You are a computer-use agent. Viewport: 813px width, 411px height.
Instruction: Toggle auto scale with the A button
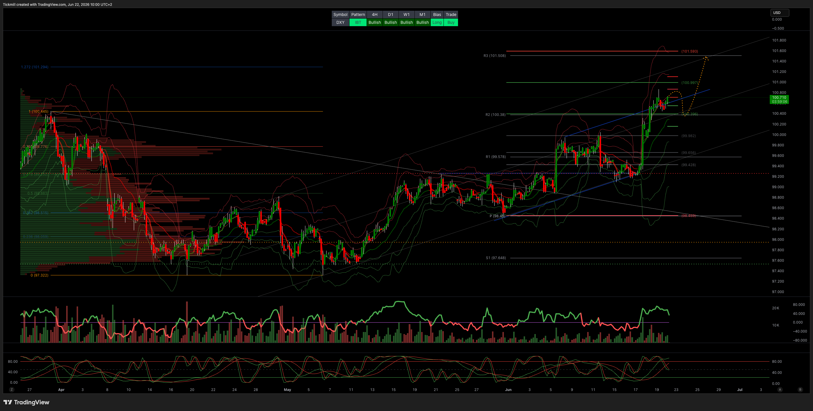(x=780, y=390)
